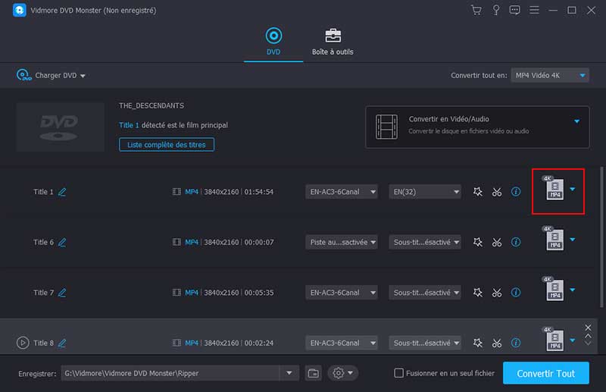Expand Title 7 output format arrow
The width and height of the screenshot is (606, 392).
pyautogui.click(x=573, y=290)
